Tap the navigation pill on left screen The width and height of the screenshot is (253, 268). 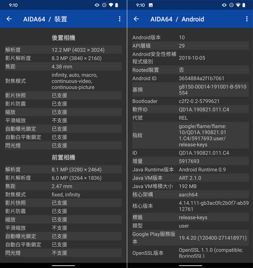(64, 266)
